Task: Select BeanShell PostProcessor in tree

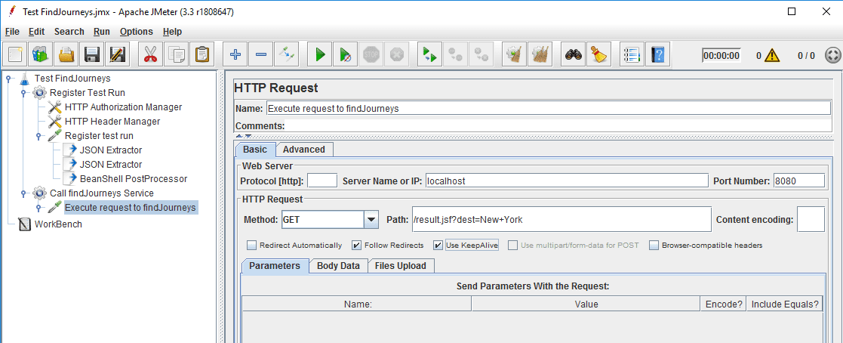Action: coord(134,179)
